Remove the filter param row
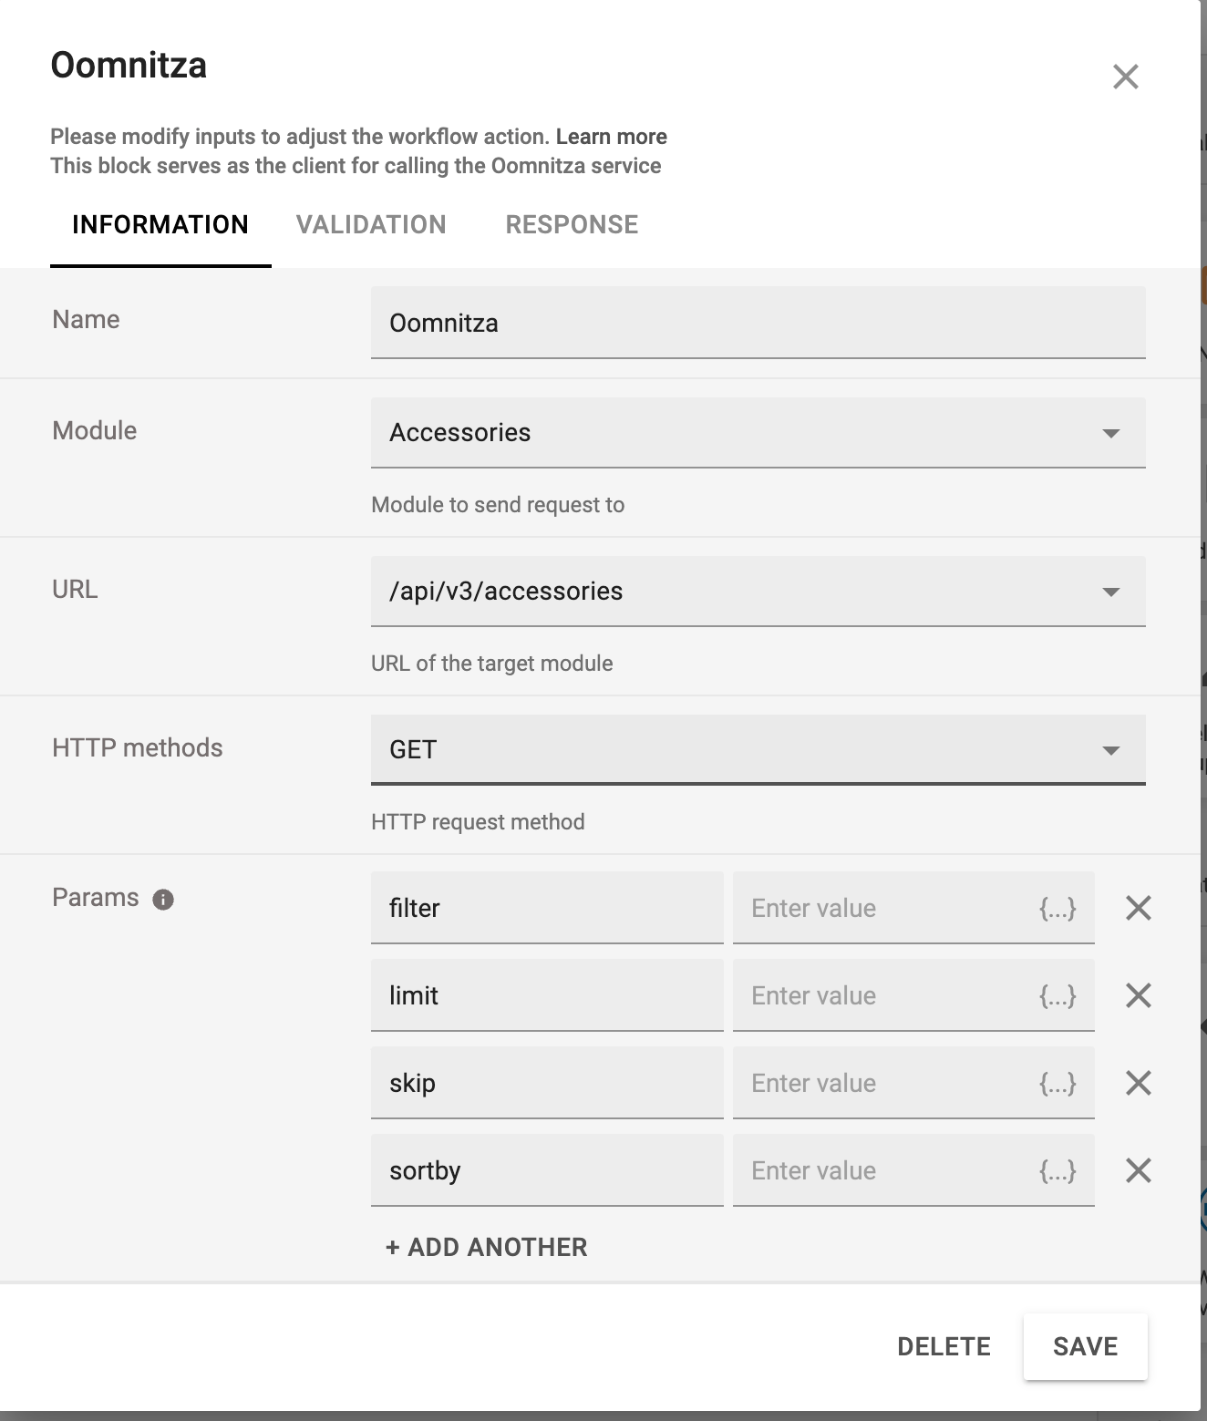Viewport: 1207px width, 1421px height. (x=1139, y=908)
